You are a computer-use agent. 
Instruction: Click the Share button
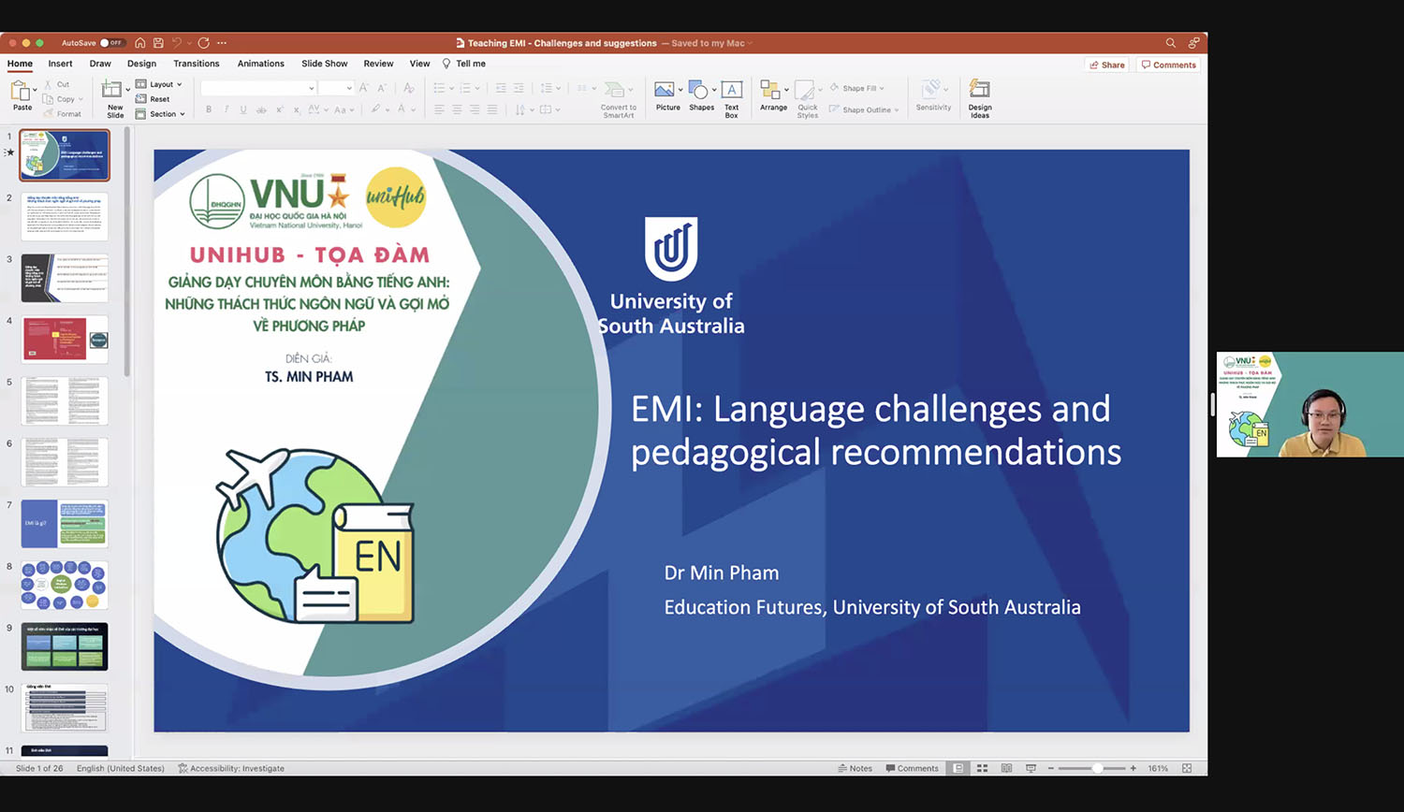[1107, 65]
